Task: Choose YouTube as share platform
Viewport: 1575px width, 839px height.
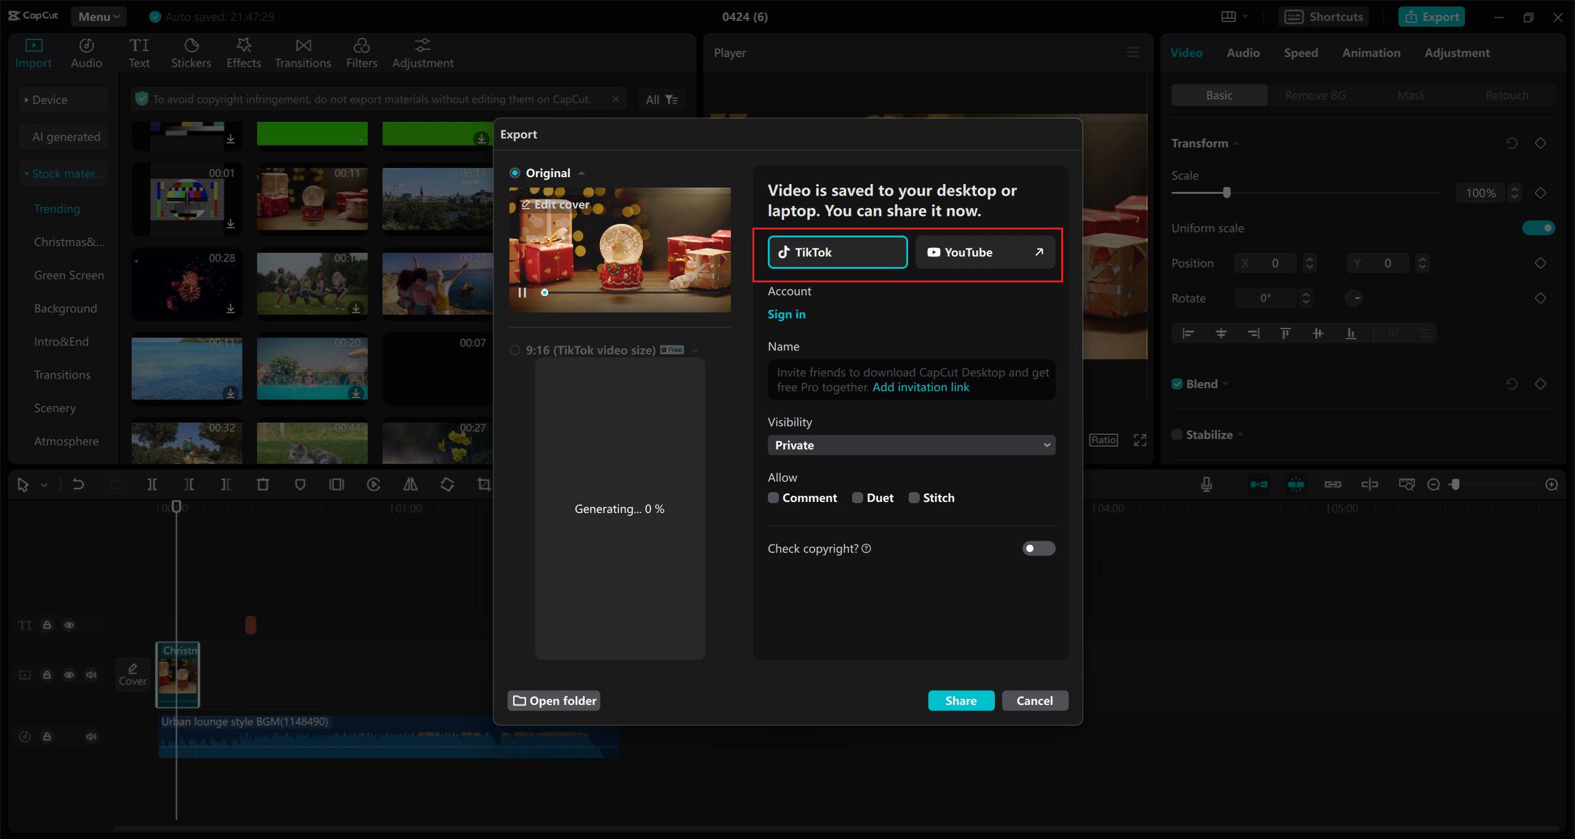Action: pos(985,252)
